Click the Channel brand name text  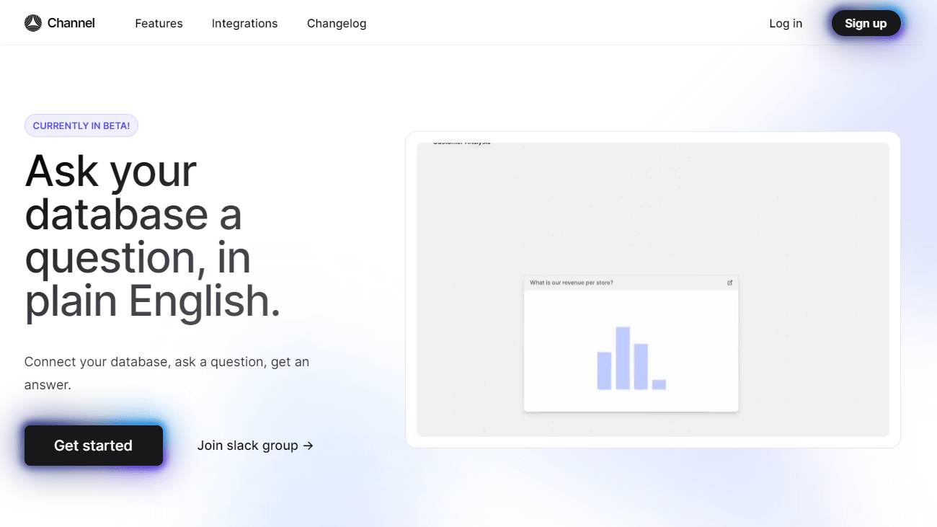(71, 23)
